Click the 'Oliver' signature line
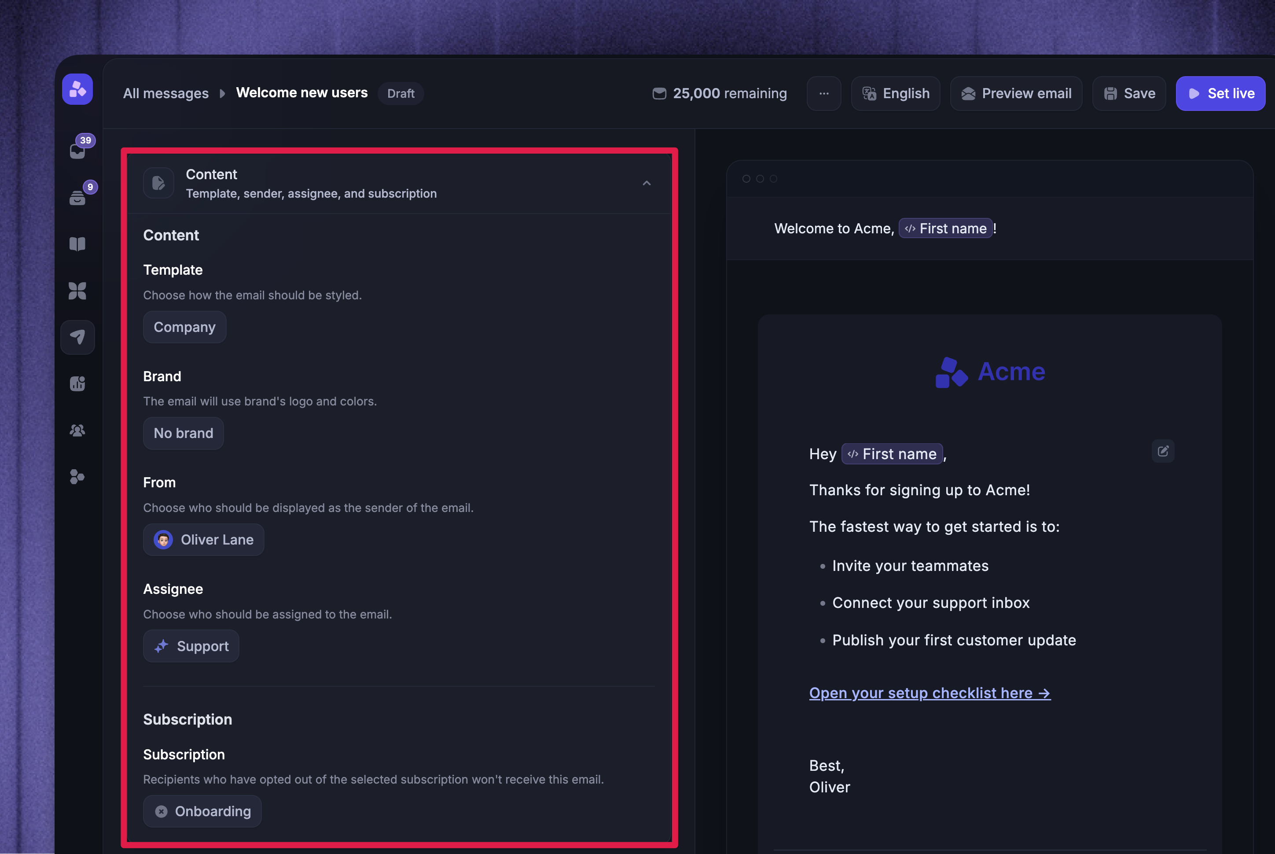This screenshot has height=854, width=1275. tap(830, 788)
